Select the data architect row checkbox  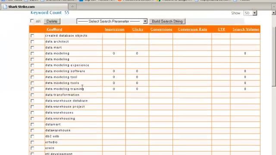(x=32, y=42)
